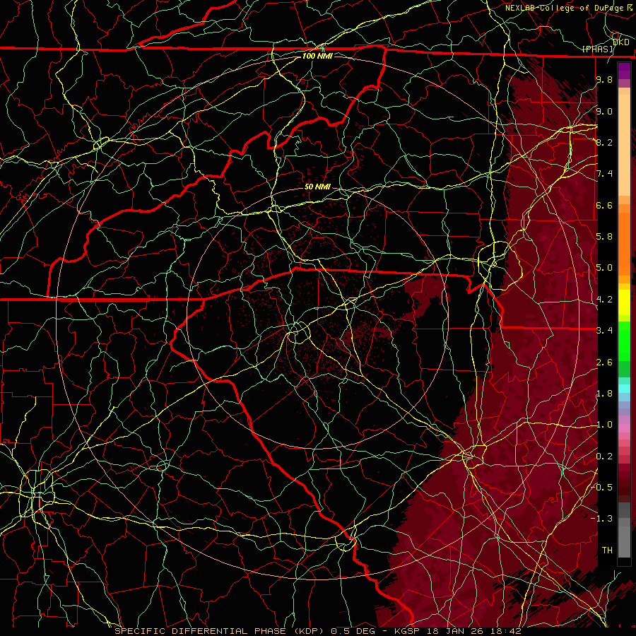Click the '[PHAS]' label above color scale

(598, 49)
